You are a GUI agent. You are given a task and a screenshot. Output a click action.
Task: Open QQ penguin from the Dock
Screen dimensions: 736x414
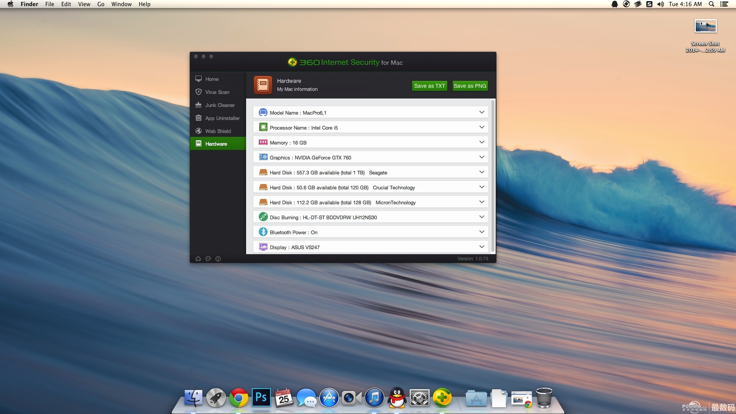(x=397, y=398)
